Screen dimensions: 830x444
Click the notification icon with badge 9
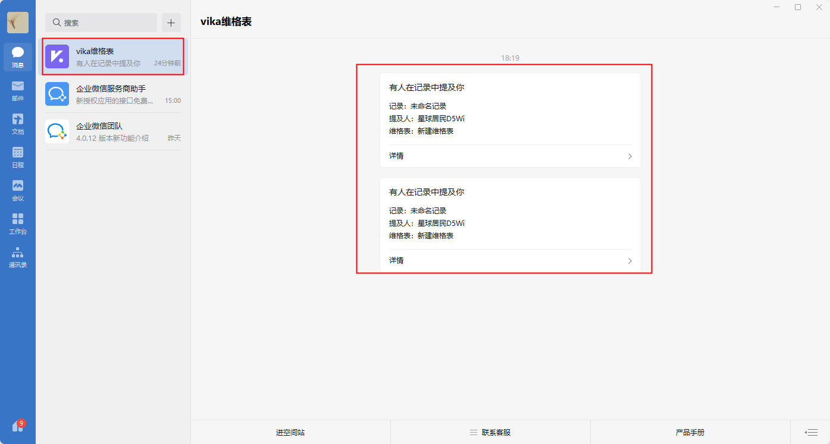pyautogui.click(x=18, y=426)
